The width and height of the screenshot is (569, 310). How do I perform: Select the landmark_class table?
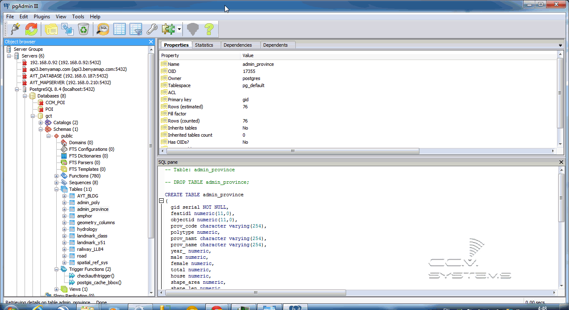[x=92, y=236]
